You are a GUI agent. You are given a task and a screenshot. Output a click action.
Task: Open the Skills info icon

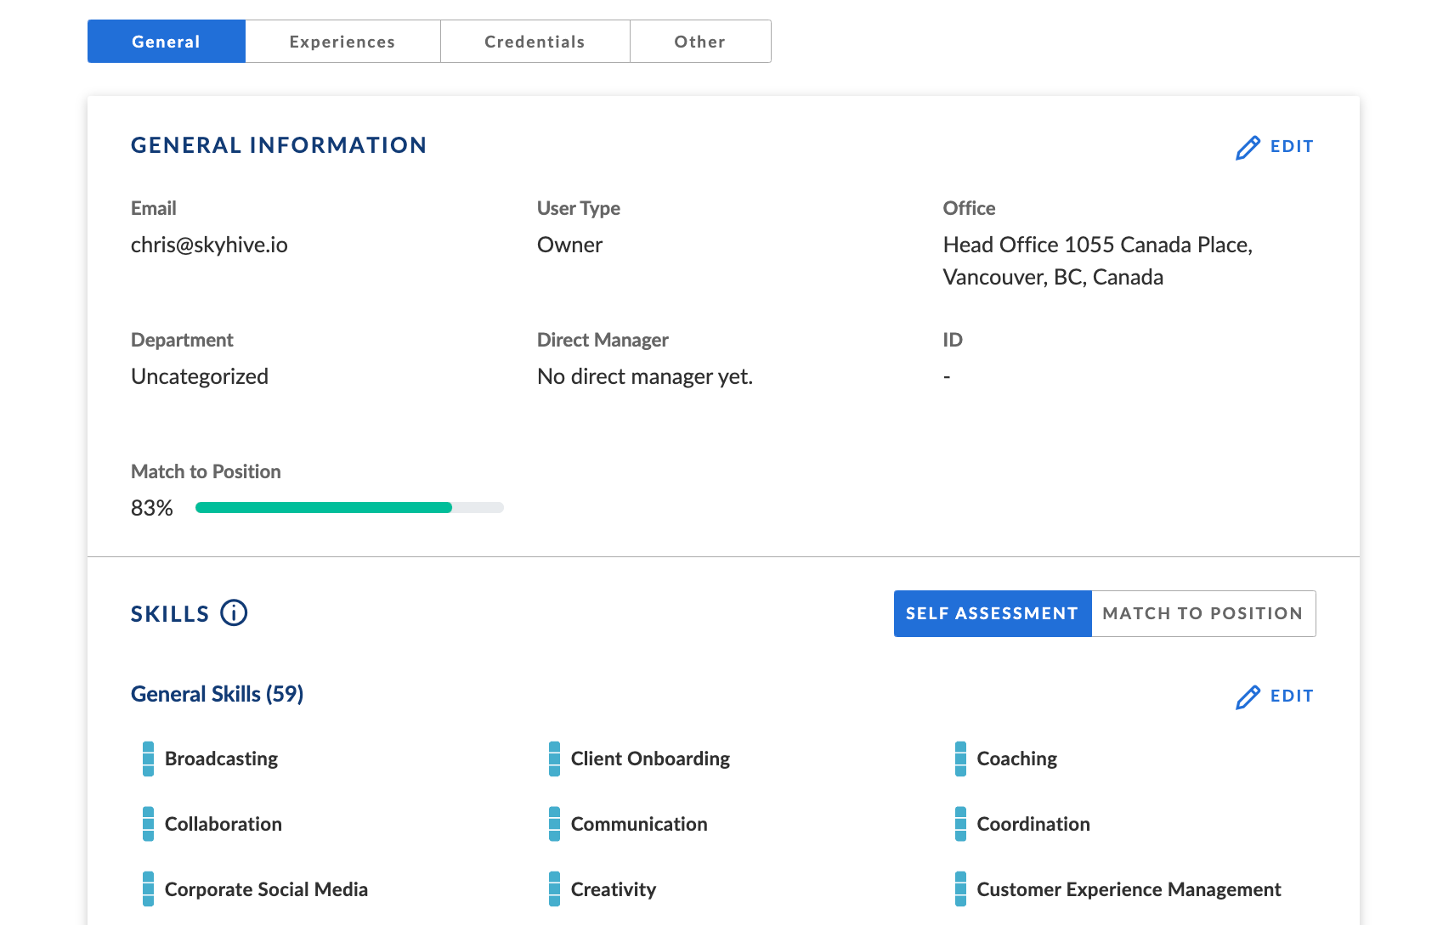[x=234, y=612]
